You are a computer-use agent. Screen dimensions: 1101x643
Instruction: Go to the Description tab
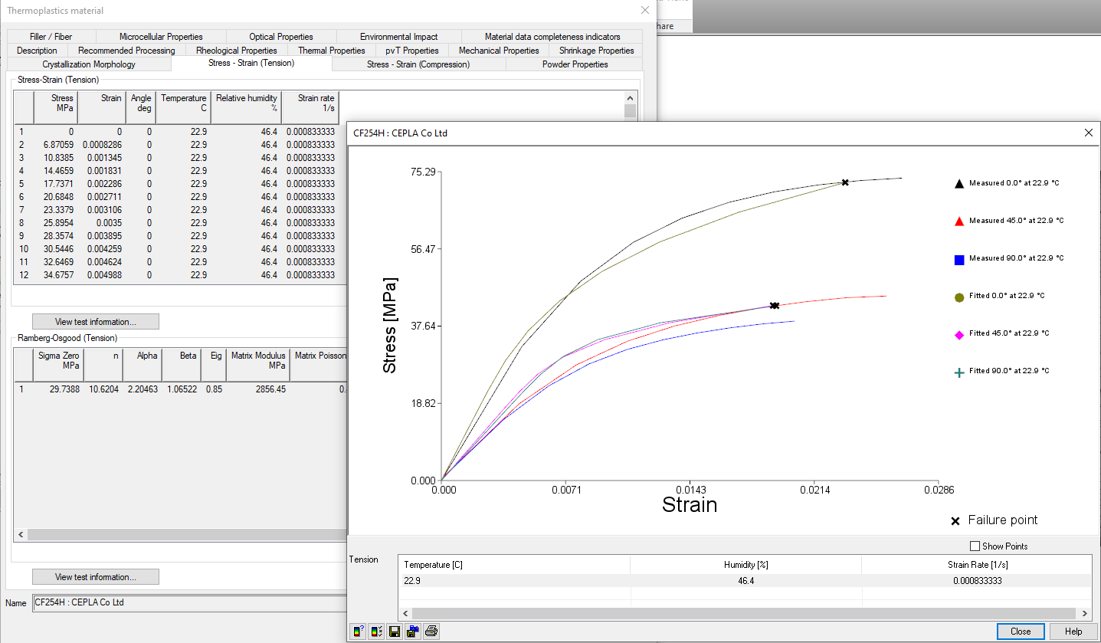[37, 51]
